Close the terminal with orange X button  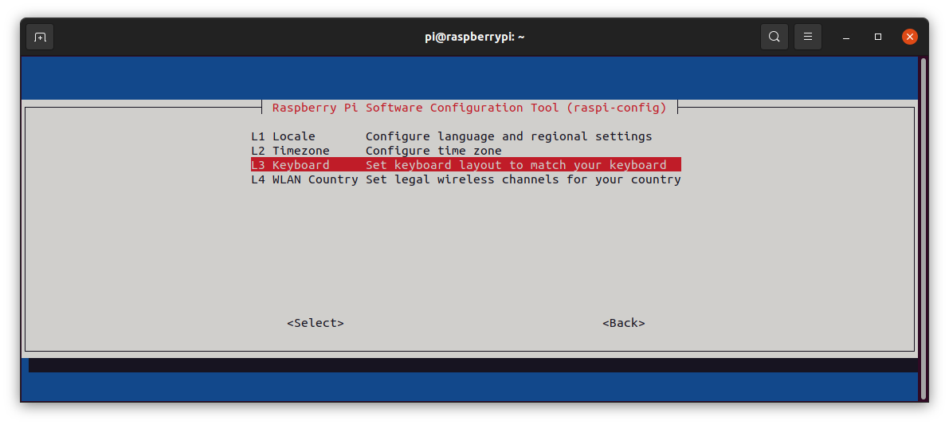pos(909,37)
